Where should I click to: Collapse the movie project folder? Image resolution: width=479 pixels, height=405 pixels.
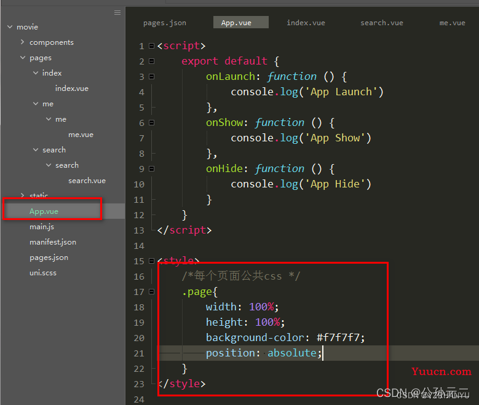10,27
